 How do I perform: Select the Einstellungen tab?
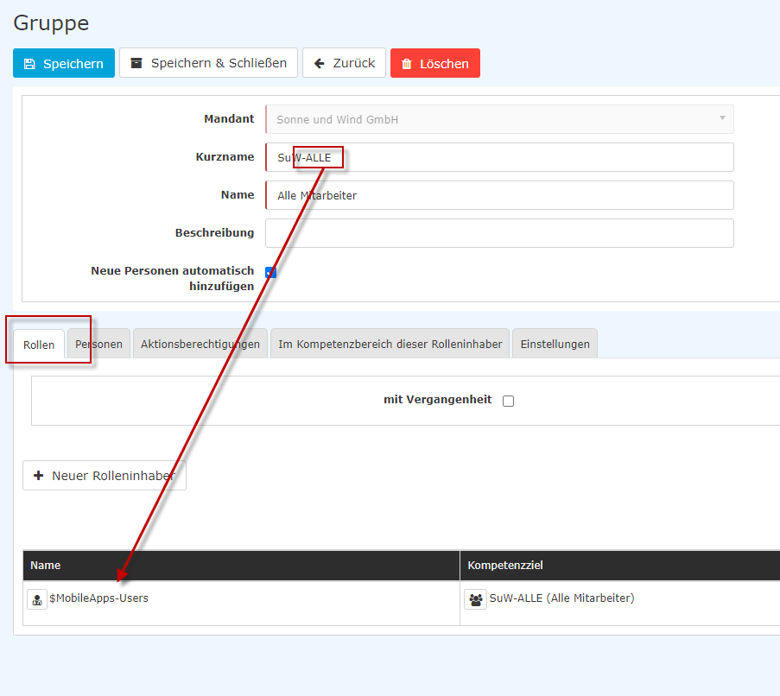coord(555,344)
